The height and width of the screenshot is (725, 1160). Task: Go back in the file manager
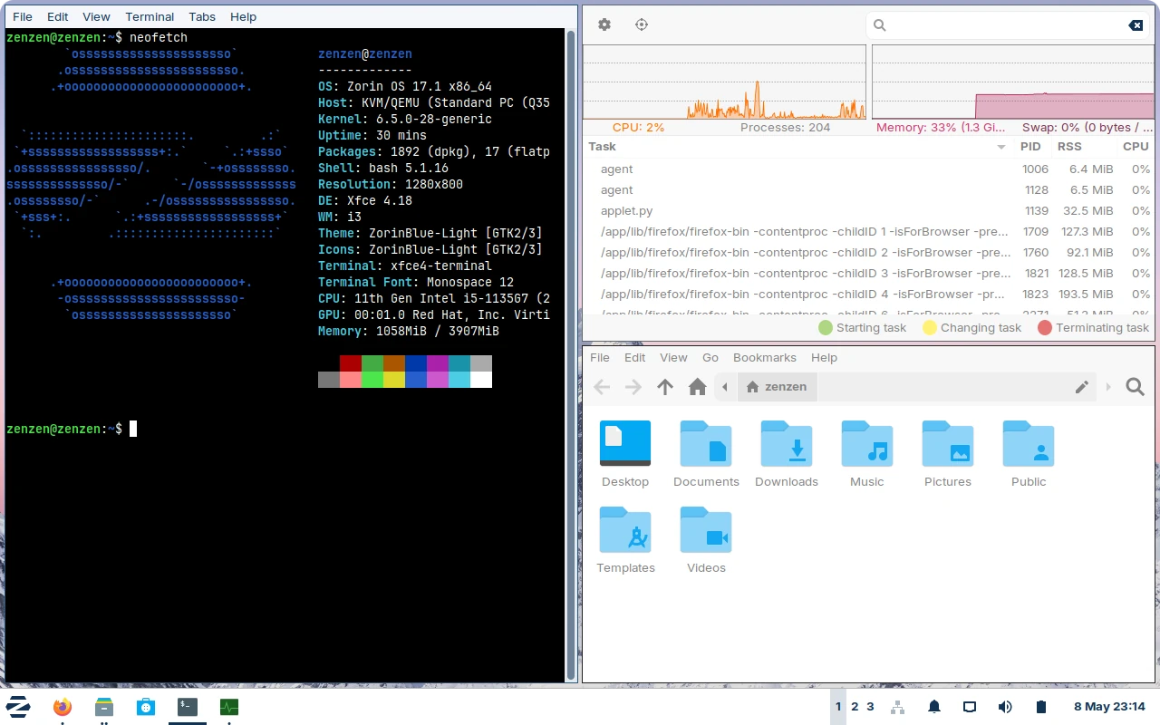(x=602, y=387)
